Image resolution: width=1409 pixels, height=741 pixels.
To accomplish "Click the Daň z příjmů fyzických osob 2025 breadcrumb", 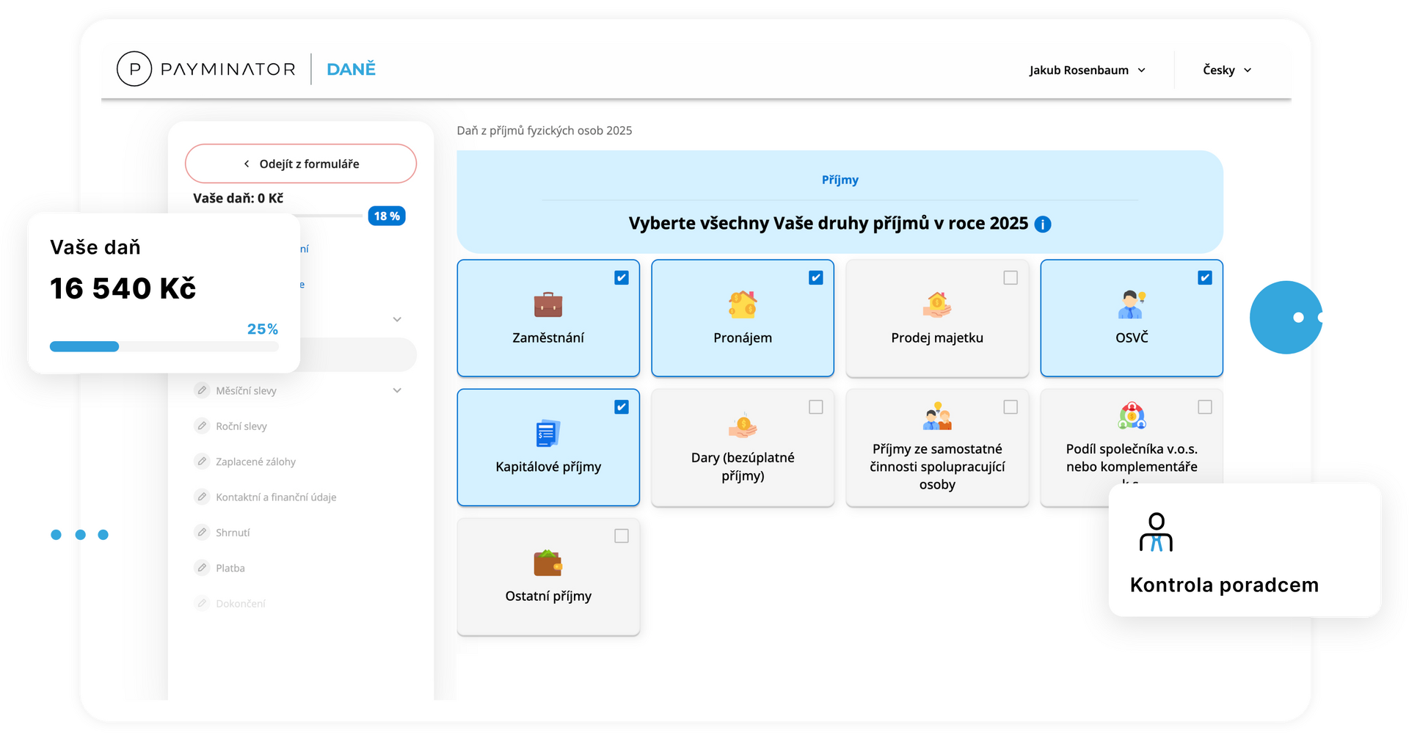I will 545,131.
